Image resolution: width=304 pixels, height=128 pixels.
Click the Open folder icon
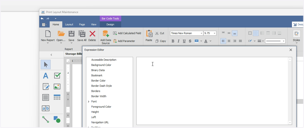[61, 33]
